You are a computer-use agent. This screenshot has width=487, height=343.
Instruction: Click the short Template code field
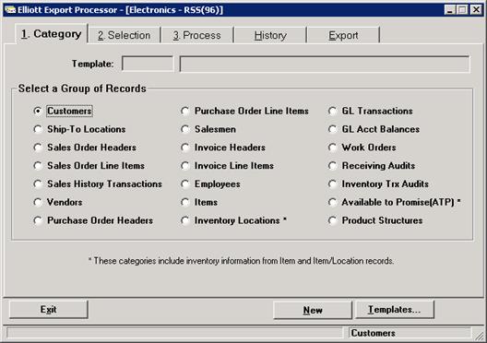pos(148,64)
